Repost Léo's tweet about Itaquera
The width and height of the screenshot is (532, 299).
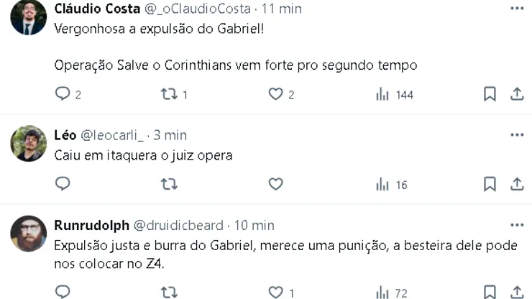[x=168, y=184]
